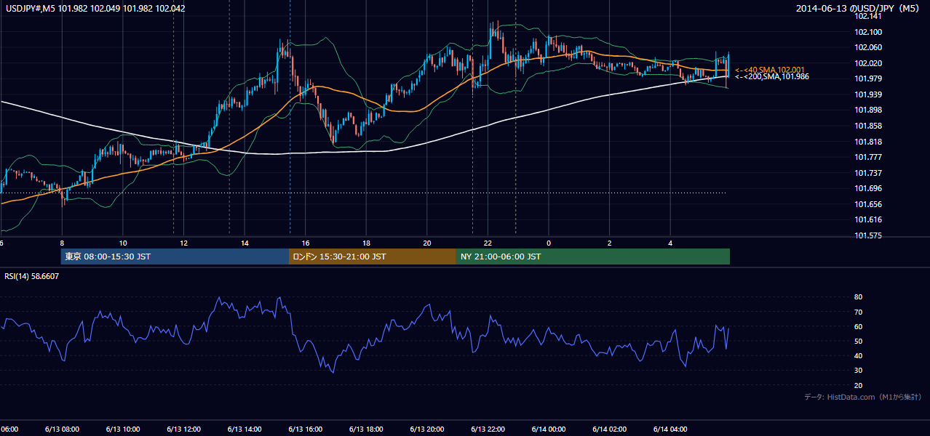This screenshot has height=436, width=930.
Task: Click the USDJPY#,M5 OHLC header text
Action: (x=95, y=8)
